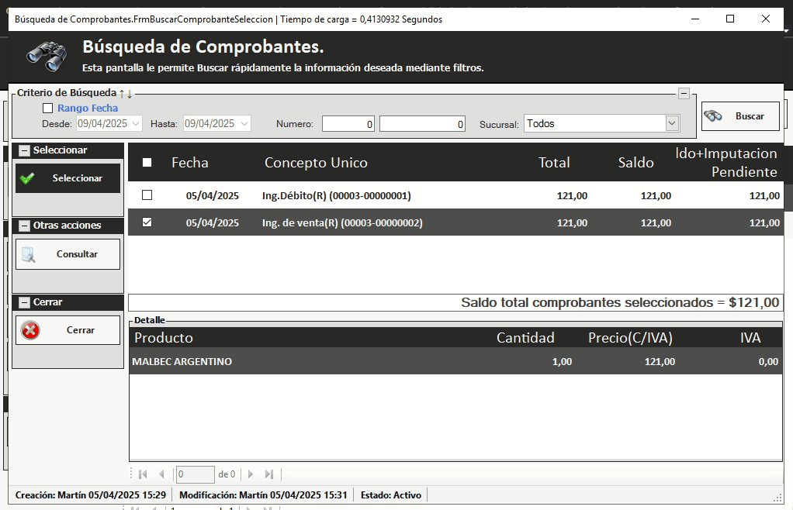Open the Desde date picker dropdown
Viewport: 793px width, 510px height.
[137, 123]
